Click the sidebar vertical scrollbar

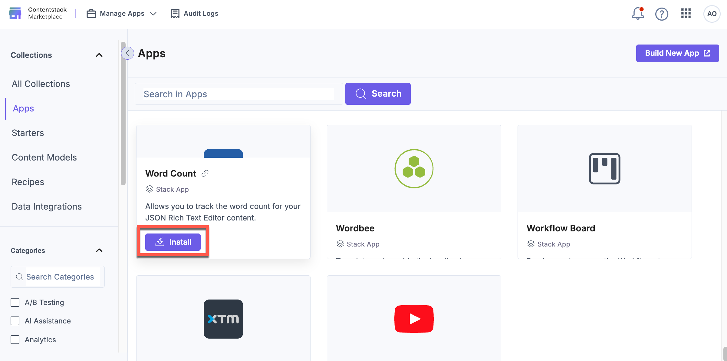123,114
